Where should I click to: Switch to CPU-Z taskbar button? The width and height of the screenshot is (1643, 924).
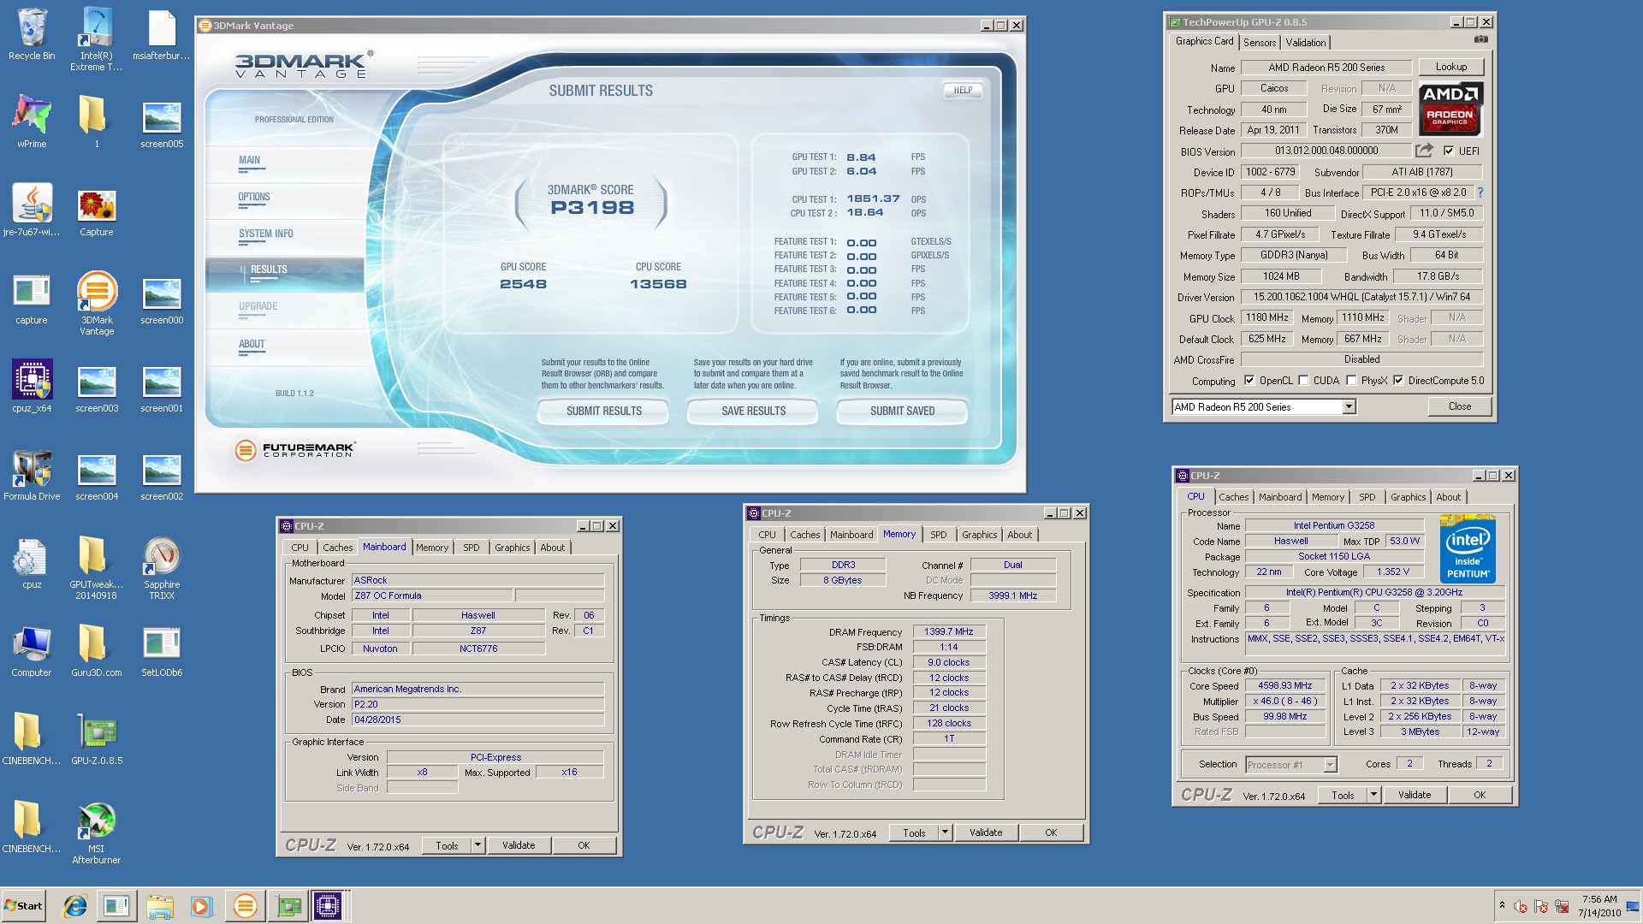click(328, 906)
